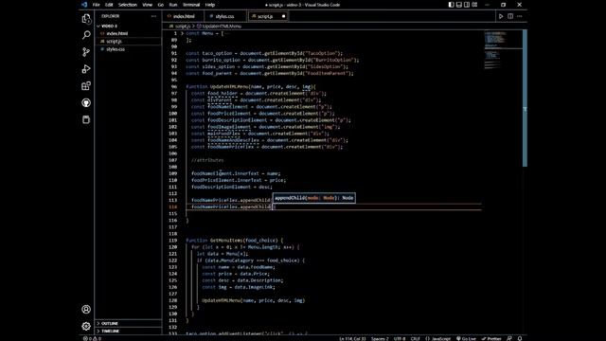The height and width of the screenshot is (341, 606).
Task: Click the feedback icon in status bar
Action: (x=509, y=338)
